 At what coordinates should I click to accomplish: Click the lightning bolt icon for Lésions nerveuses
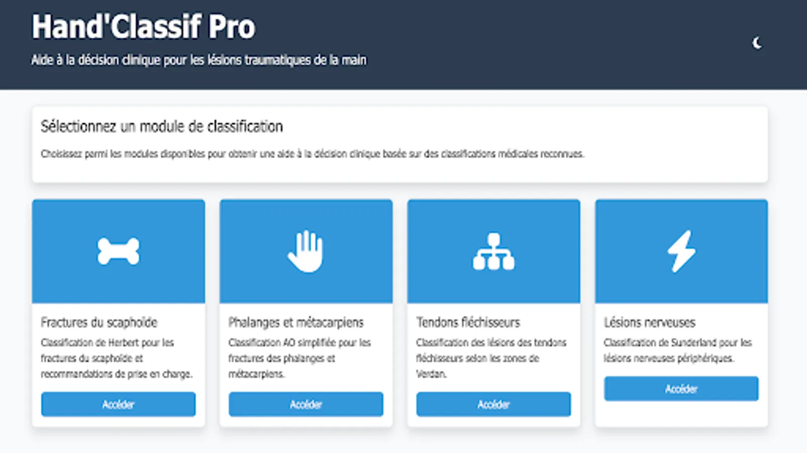click(681, 250)
